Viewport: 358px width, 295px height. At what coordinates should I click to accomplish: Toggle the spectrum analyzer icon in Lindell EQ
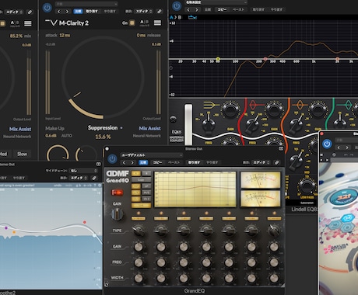coord(192,17)
